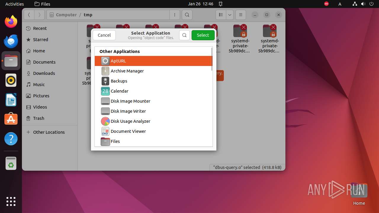Open Documents in Files sidebar
This screenshot has width=379, height=213.
pos(50,62)
